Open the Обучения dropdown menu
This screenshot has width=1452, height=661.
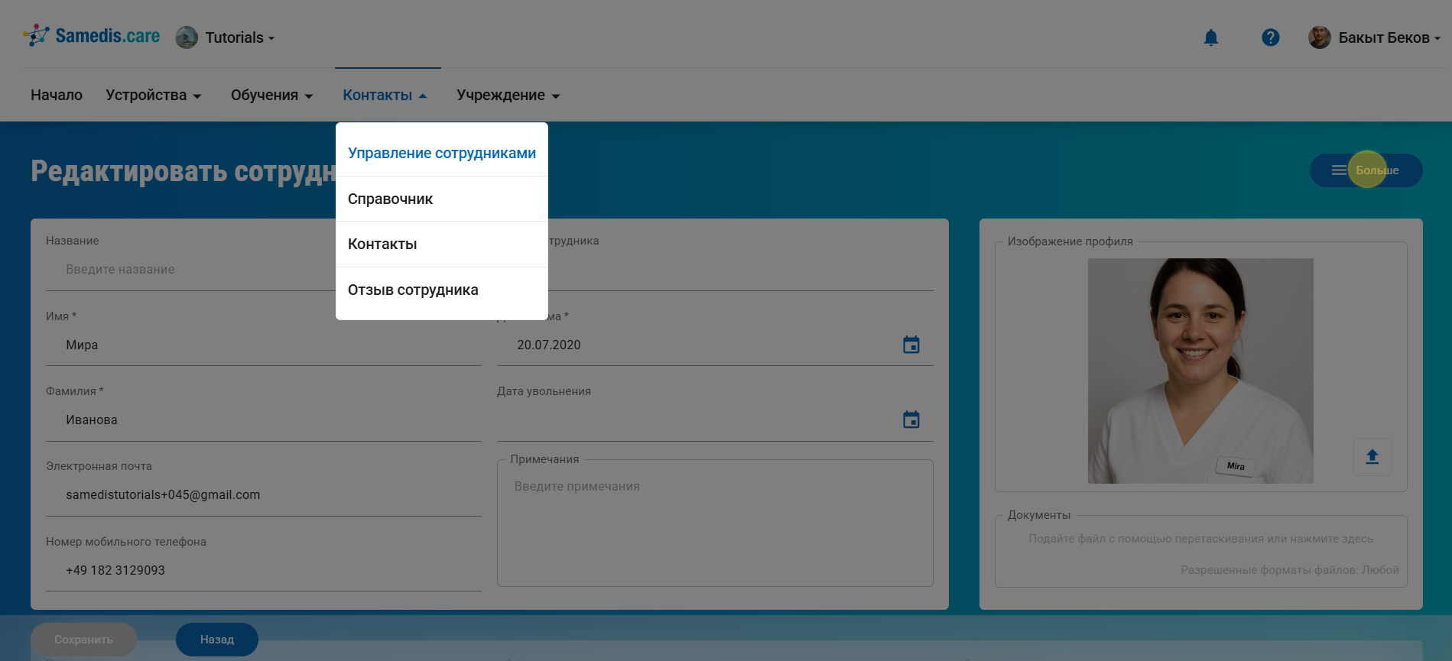click(x=272, y=96)
